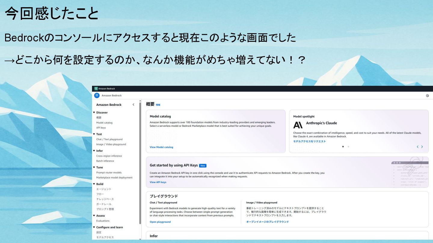
Task: Click the Amazon Bedrock logo in top bar
Action: [96, 88]
